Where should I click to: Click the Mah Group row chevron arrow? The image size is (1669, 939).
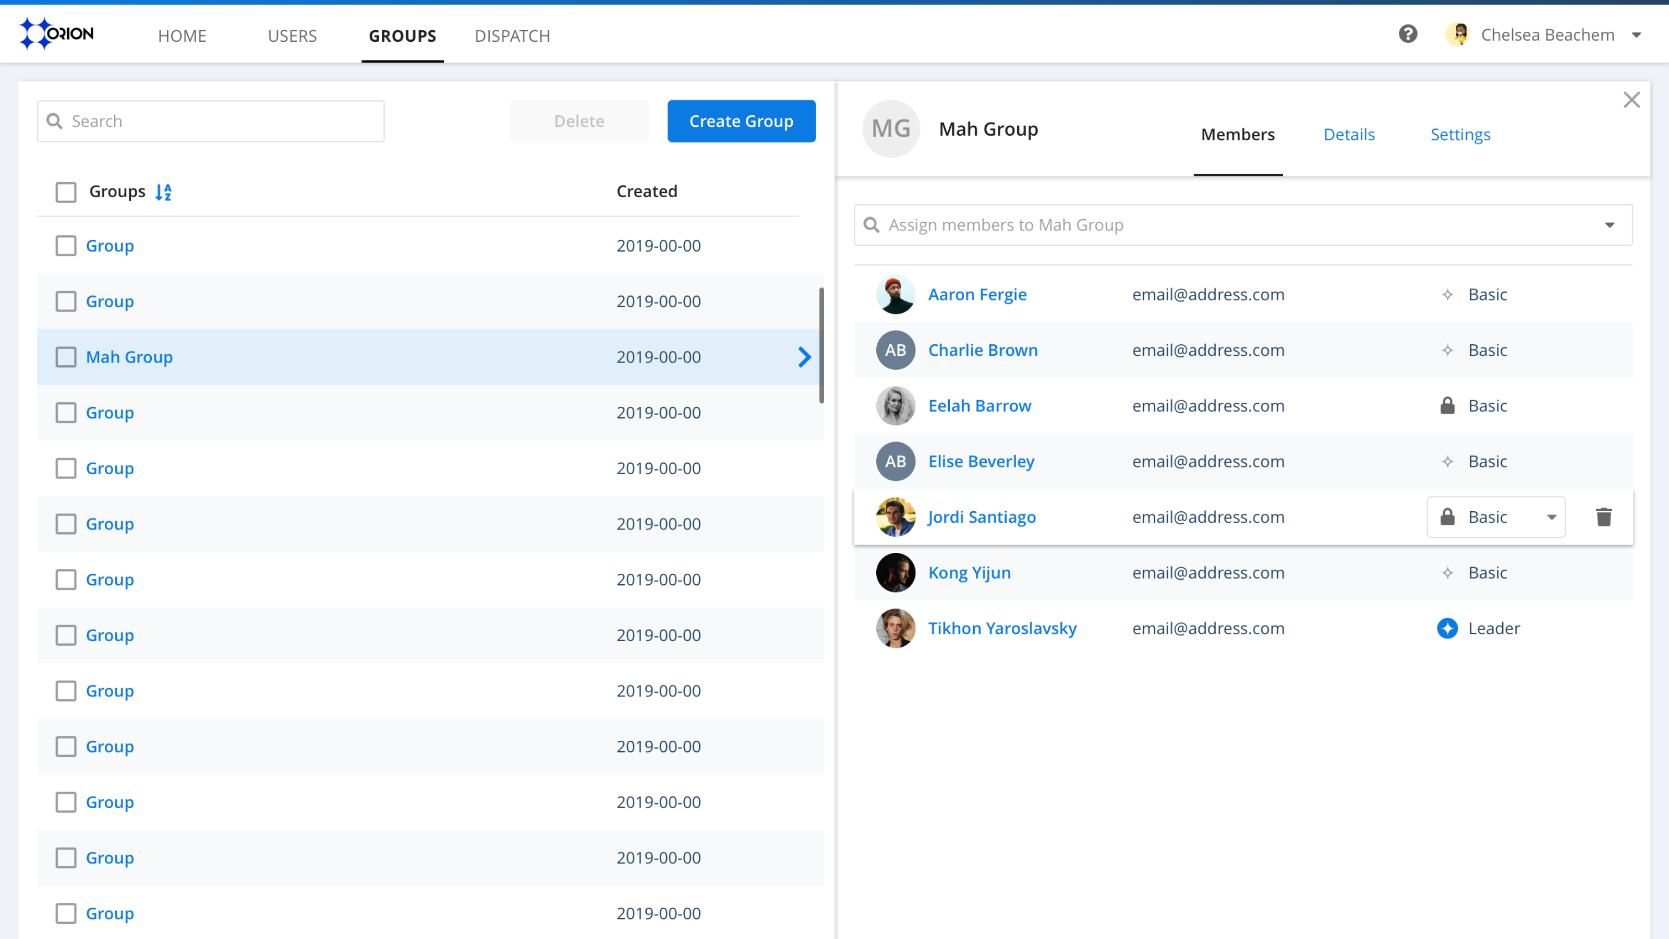click(x=804, y=357)
